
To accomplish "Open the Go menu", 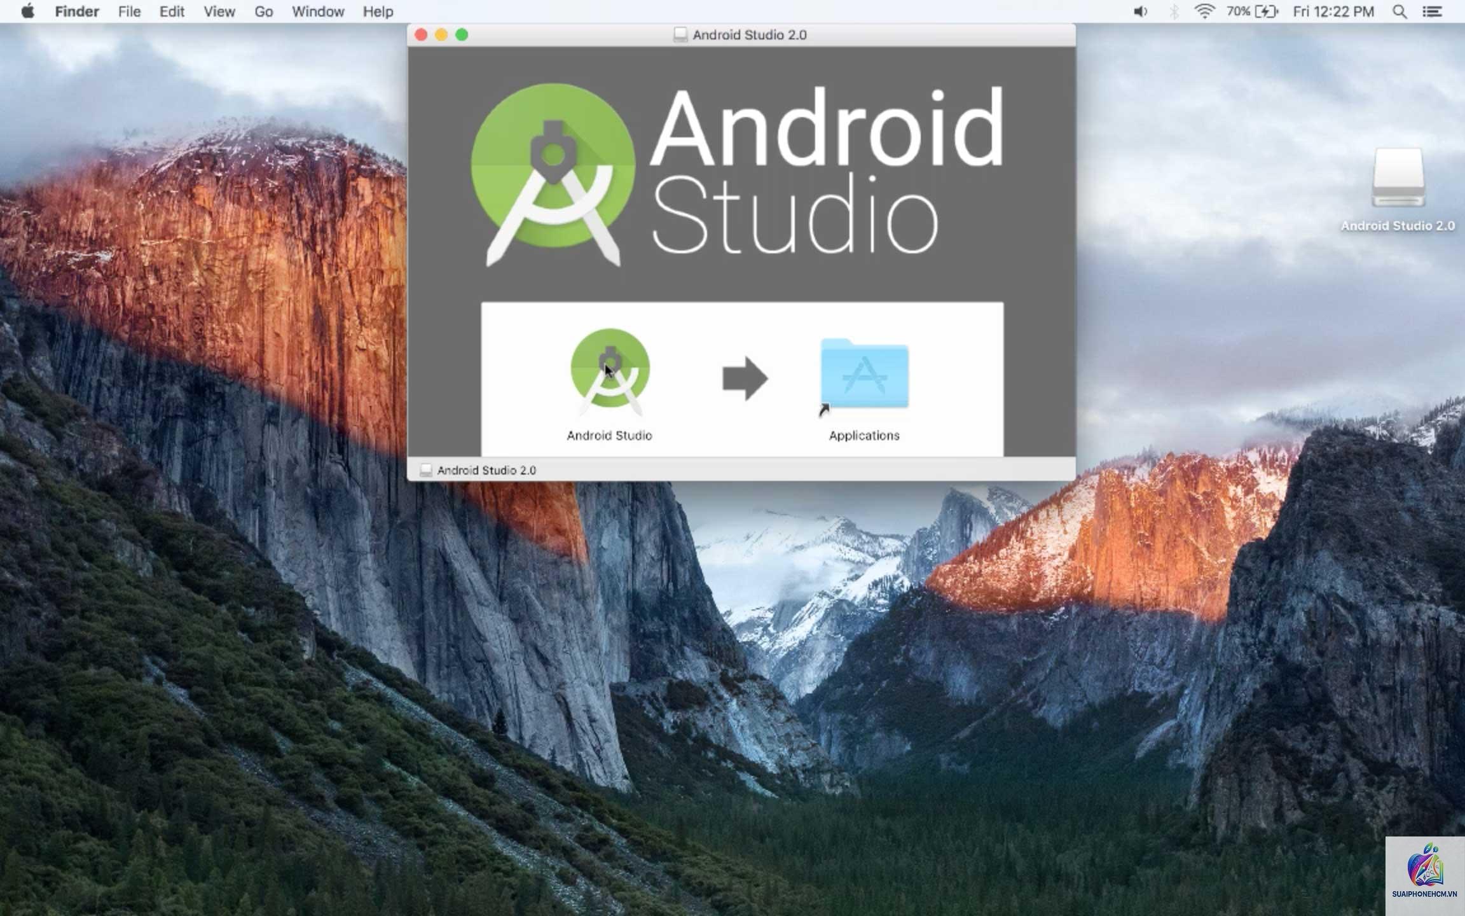I will (x=263, y=11).
